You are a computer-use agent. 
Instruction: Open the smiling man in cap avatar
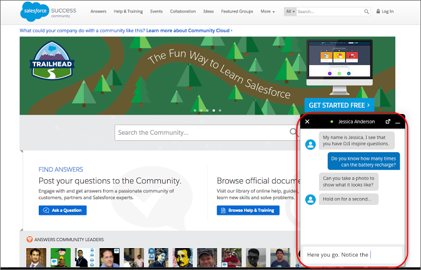(x=207, y=257)
